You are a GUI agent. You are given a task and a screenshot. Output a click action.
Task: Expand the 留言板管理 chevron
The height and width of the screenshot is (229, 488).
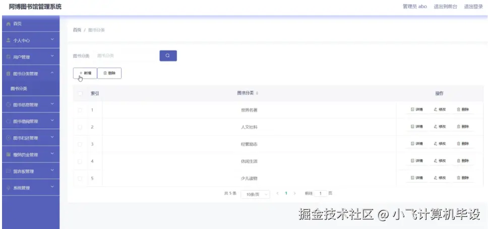click(x=52, y=170)
